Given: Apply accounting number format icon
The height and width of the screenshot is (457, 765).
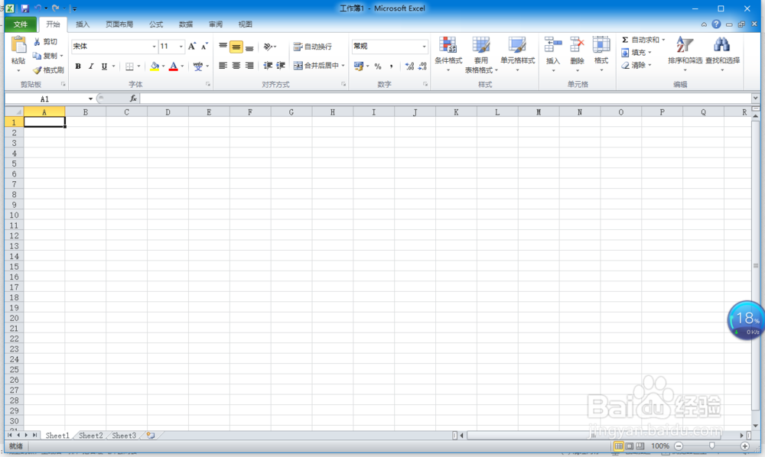Looking at the screenshot, I should tap(359, 66).
